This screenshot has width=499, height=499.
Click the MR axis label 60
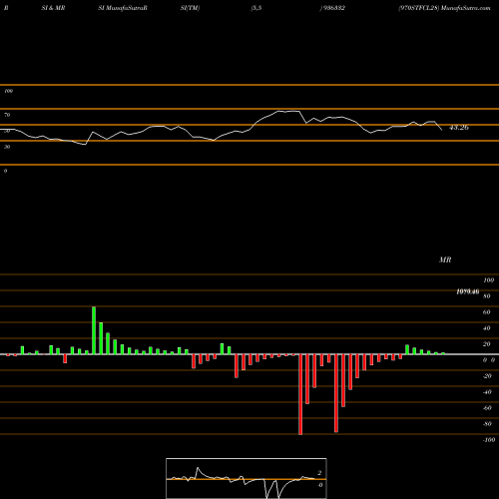point(487,312)
